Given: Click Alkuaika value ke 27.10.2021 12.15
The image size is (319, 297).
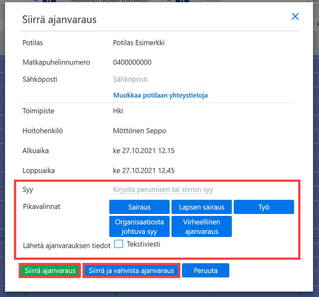Looking at the screenshot, I should (144, 151).
